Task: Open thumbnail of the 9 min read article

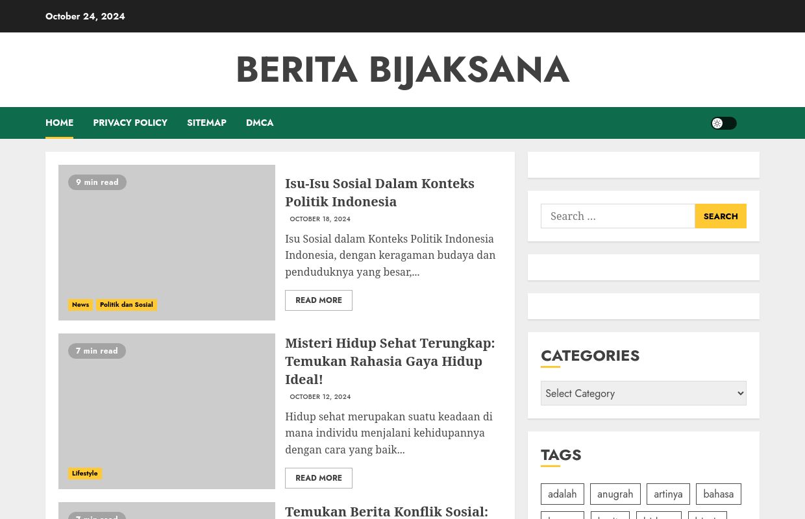Action: pyautogui.click(x=167, y=243)
